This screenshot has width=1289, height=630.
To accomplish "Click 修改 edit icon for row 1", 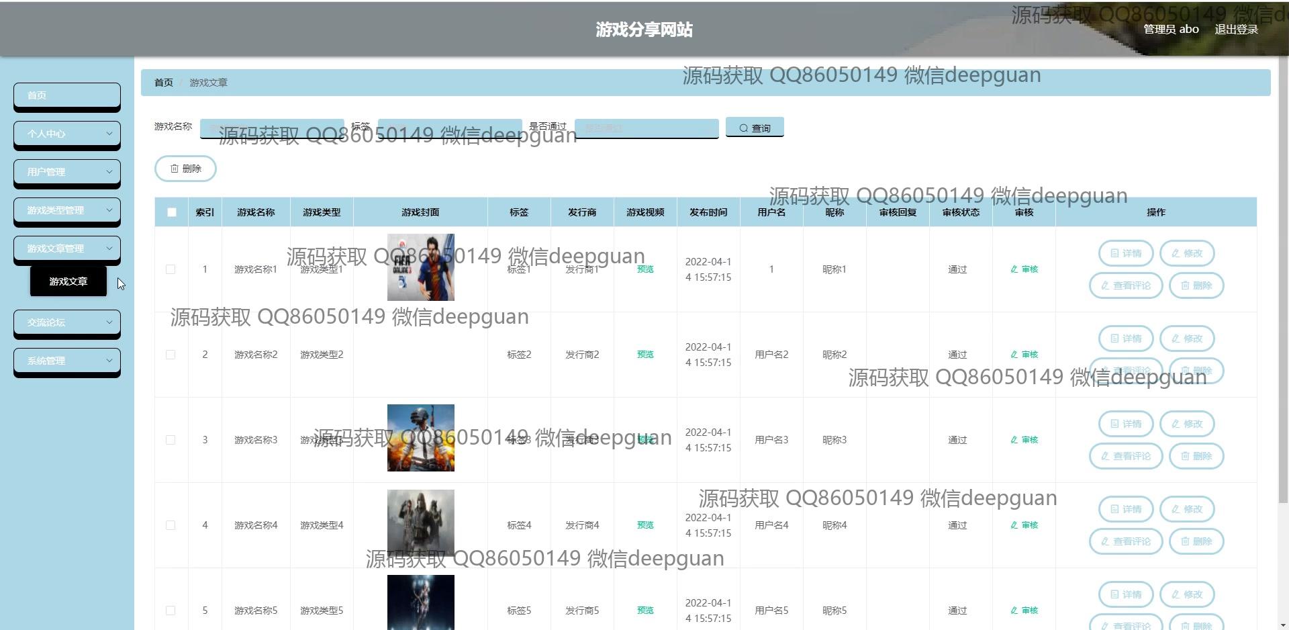I will point(1186,253).
